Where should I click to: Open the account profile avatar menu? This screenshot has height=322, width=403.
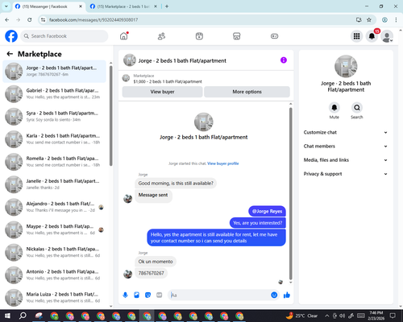(x=387, y=36)
